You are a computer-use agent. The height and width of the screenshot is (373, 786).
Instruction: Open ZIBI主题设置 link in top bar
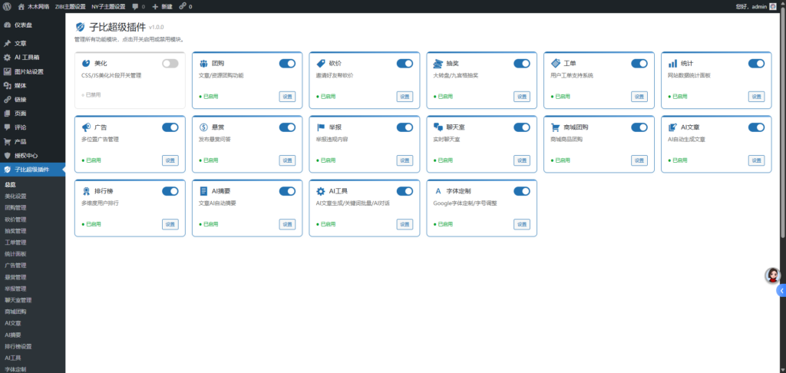(x=69, y=6)
